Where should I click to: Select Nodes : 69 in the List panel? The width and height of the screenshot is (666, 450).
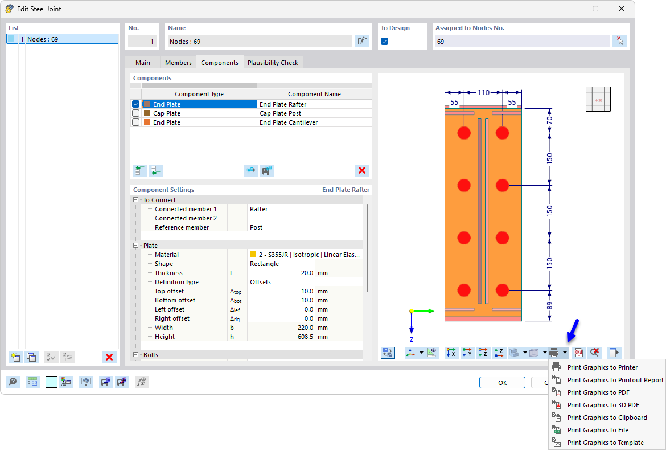[x=63, y=39]
